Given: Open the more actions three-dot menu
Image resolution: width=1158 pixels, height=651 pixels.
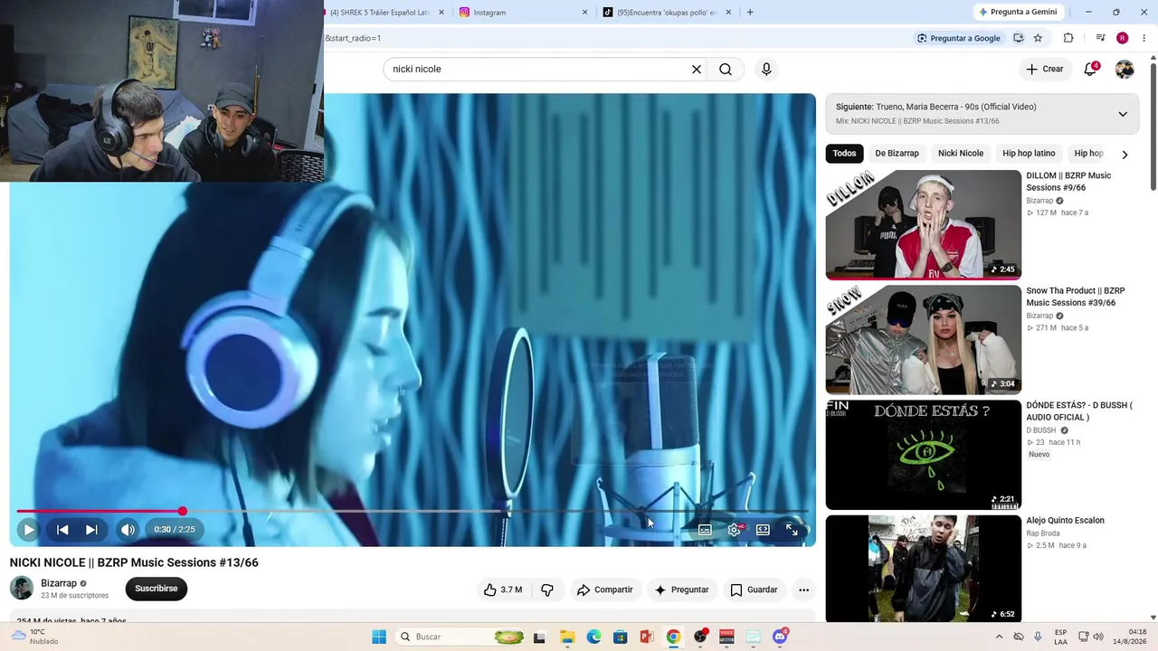Looking at the screenshot, I should click(803, 590).
